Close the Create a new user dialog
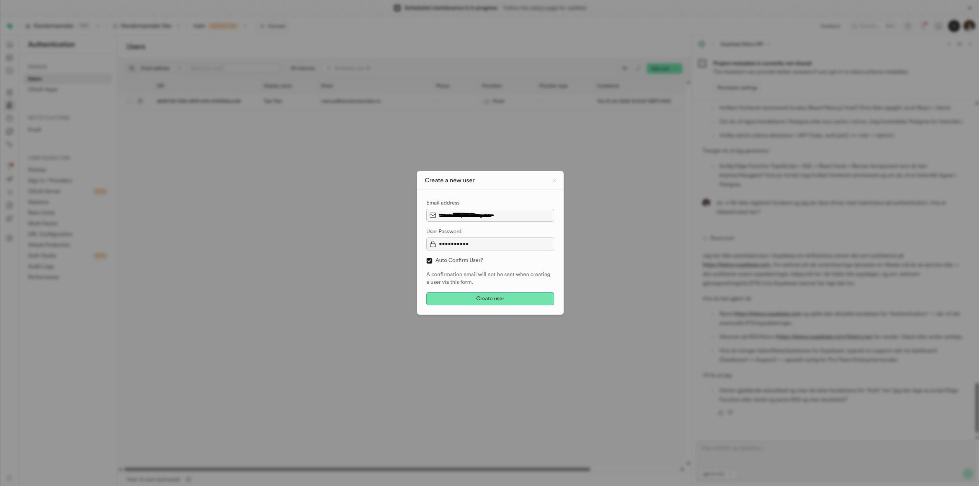The width and height of the screenshot is (979, 486). click(x=554, y=180)
